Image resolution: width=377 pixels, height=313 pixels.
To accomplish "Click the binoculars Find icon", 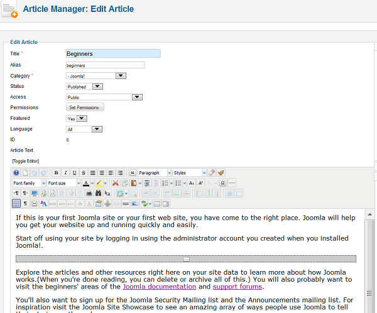I will click(99, 193).
